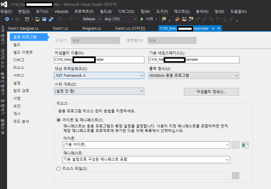Click the grayed next scope arrow icon
This screenshot has height=189, width=271.
pos(211,19)
